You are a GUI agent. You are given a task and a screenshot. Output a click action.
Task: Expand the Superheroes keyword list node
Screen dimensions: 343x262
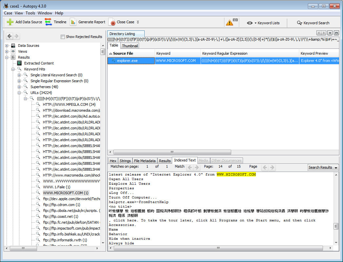(x=19, y=87)
